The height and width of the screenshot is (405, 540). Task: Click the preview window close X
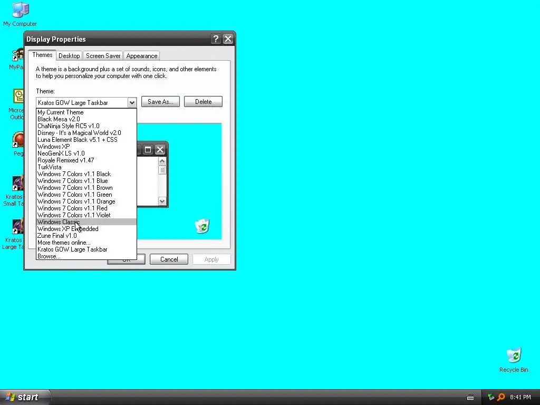pos(160,149)
